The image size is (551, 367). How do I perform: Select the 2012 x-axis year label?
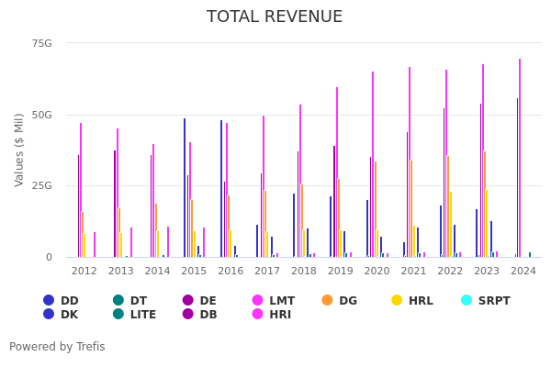(x=84, y=272)
